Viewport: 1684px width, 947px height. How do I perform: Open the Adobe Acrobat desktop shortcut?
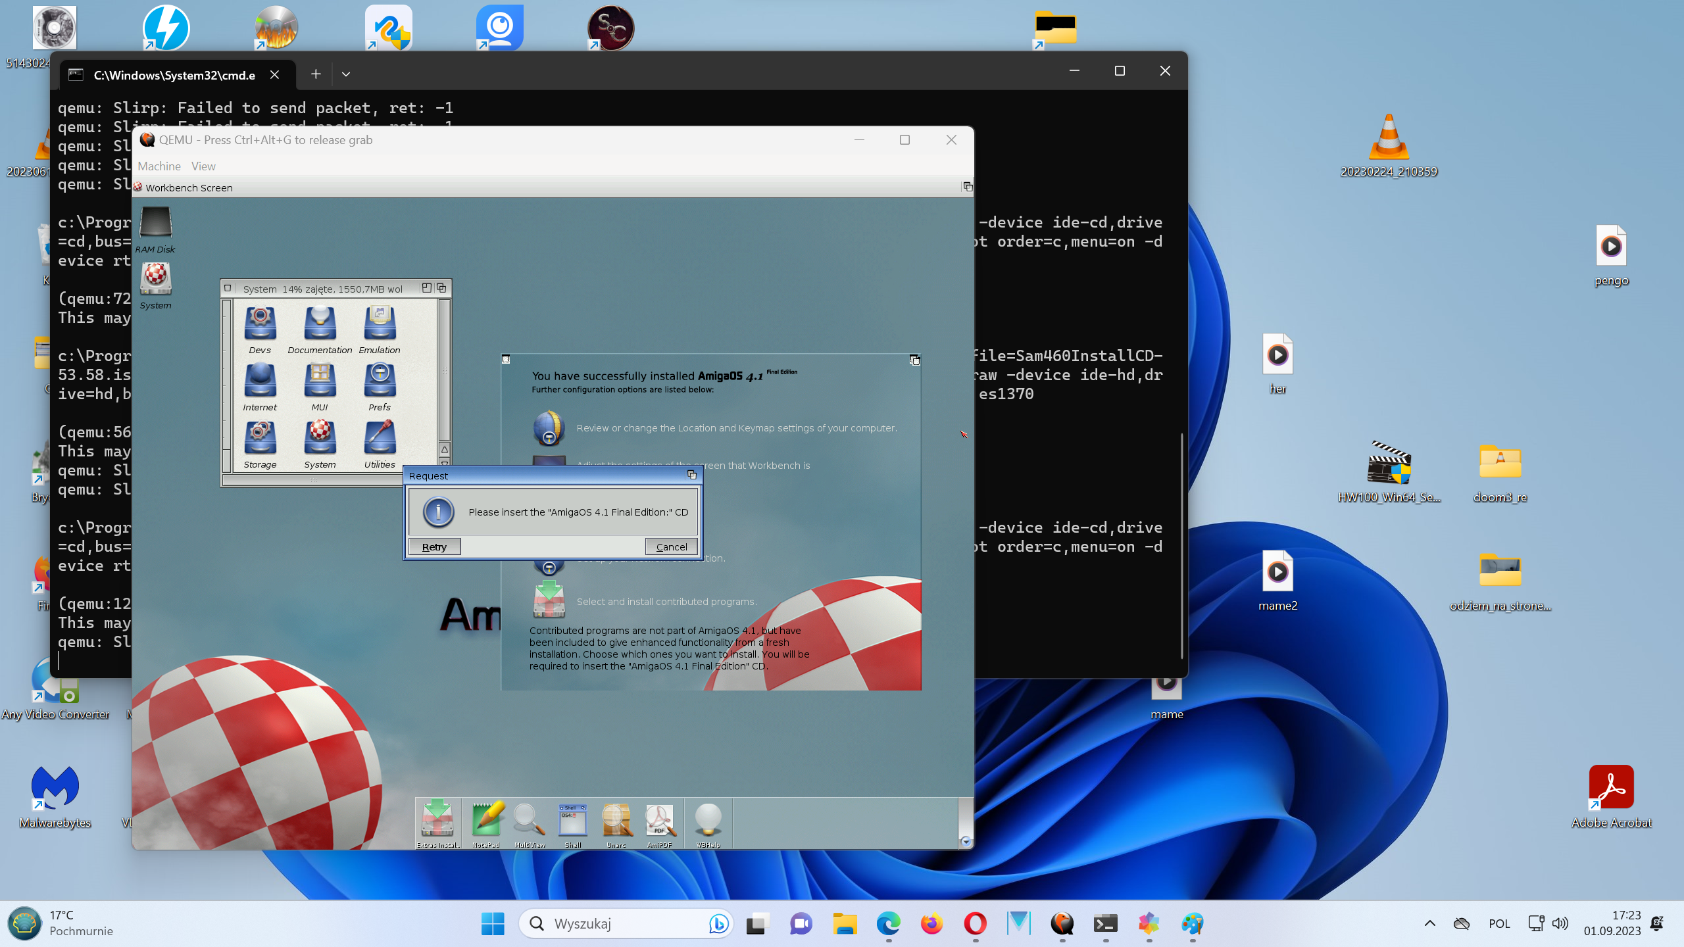point(1611,796)
